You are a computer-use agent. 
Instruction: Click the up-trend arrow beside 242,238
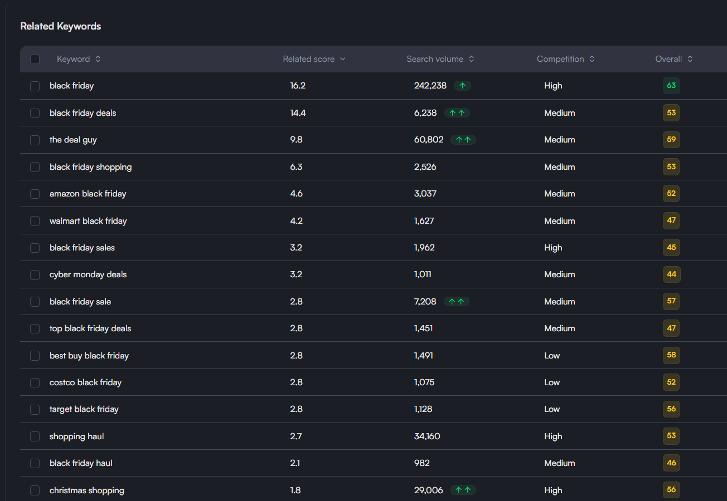(x=462, y=86)
